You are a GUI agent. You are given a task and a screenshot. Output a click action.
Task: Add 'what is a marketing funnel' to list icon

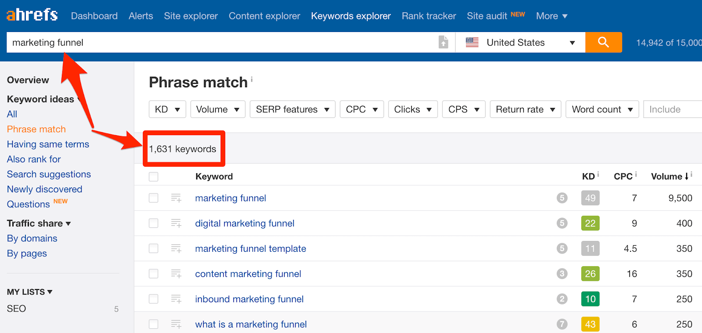pos(176,324)
